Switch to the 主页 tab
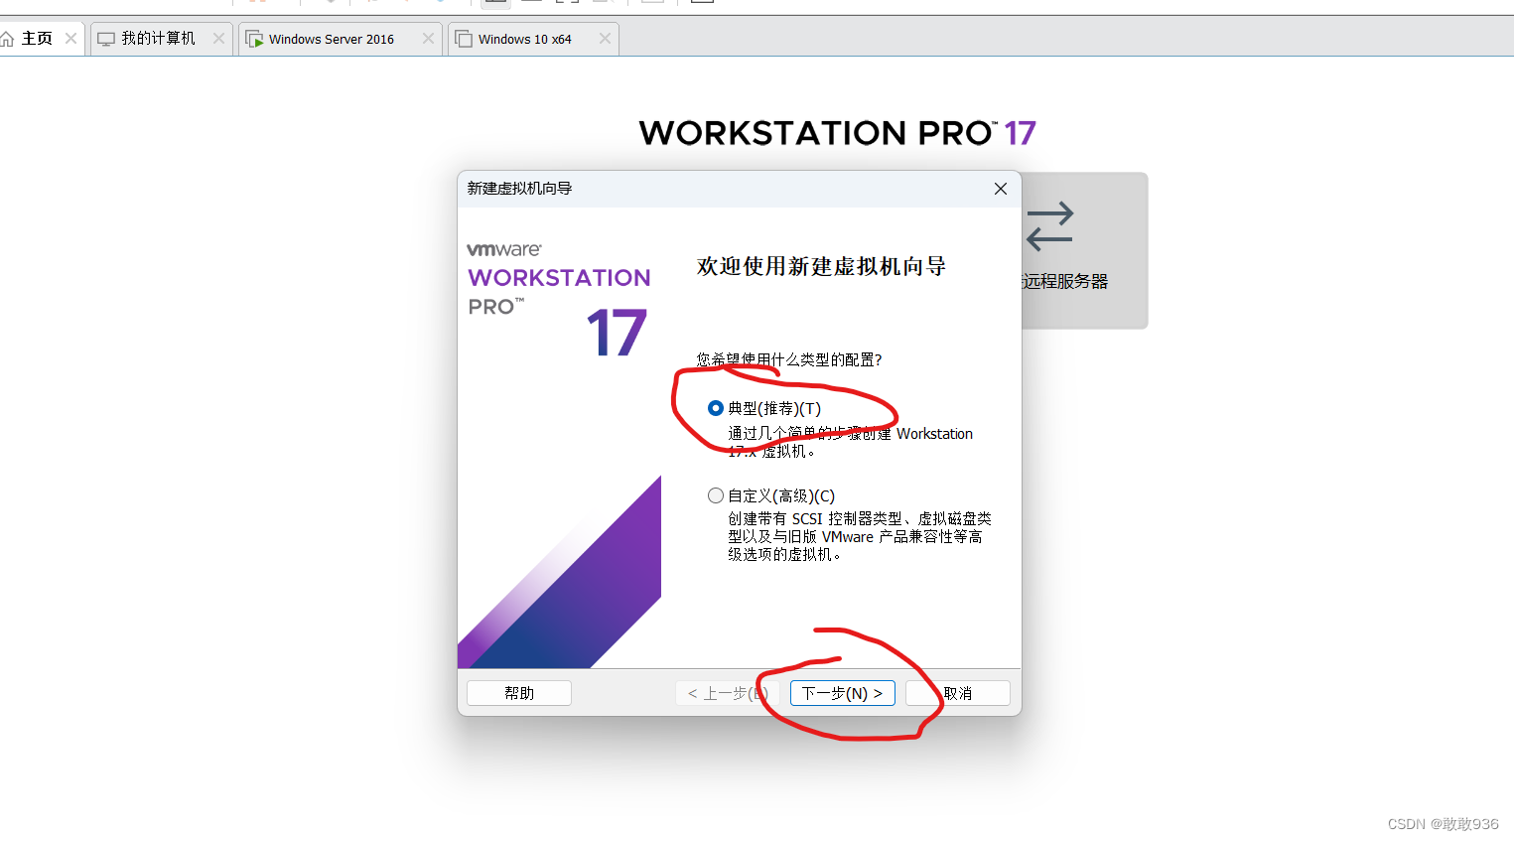1514x841 pixels. pyautogui.click(x=37, y=39)
